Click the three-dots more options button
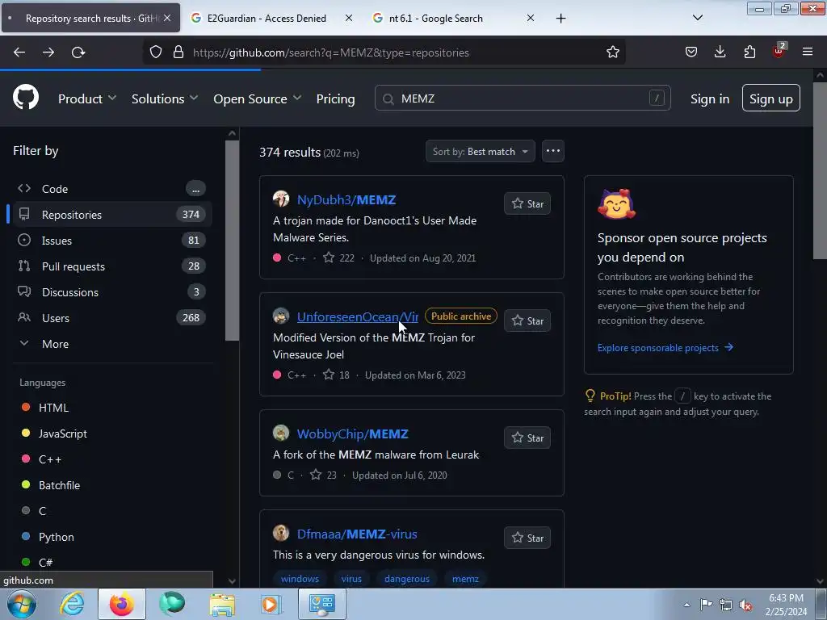This screenshot has width=827, height=620. [x=552, y=151]
